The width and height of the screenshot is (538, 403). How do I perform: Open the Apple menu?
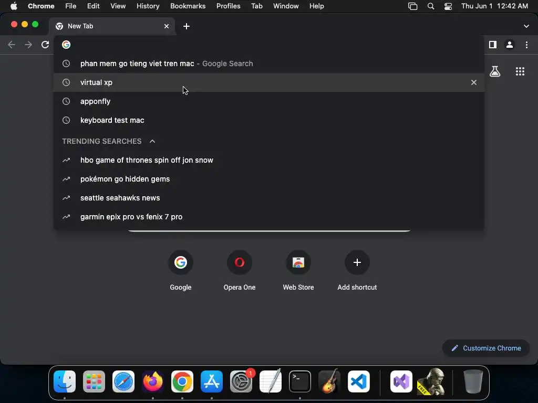(14, 6)
